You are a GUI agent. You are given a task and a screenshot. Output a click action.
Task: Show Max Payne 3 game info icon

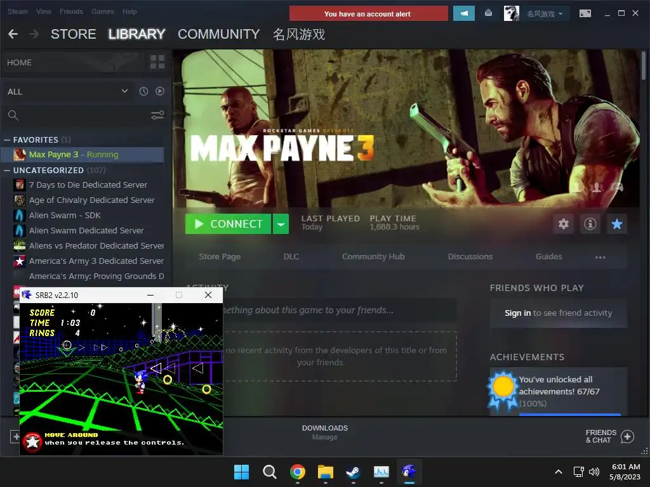click(x=590, y=224)
